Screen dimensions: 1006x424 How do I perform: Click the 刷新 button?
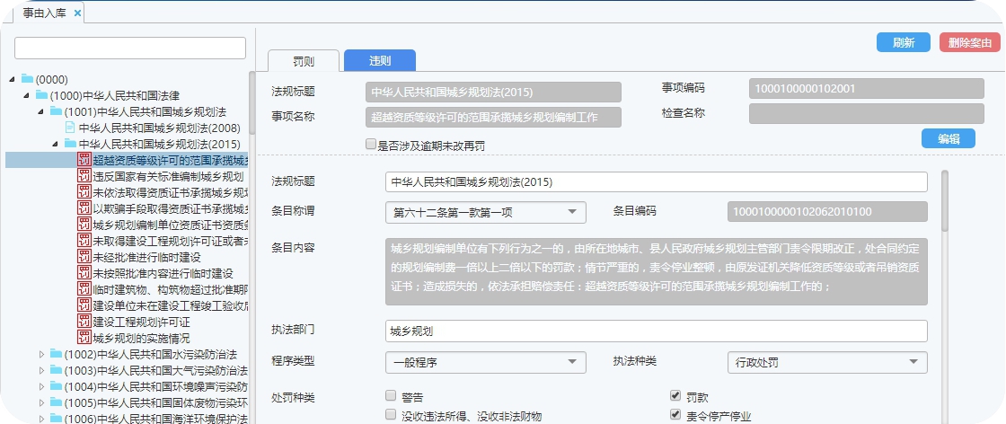(x=904, y=43)
